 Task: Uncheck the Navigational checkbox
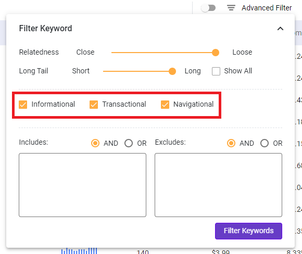(165, 105)
